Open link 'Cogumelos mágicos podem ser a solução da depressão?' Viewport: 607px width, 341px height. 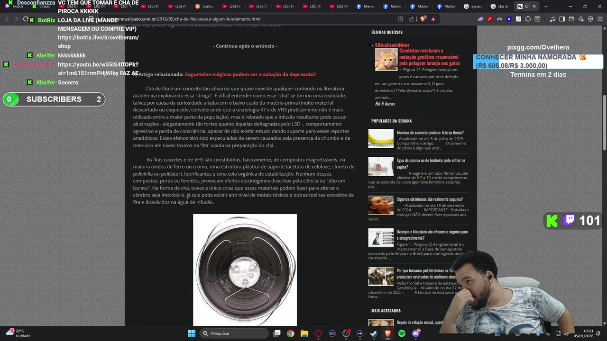250,74
